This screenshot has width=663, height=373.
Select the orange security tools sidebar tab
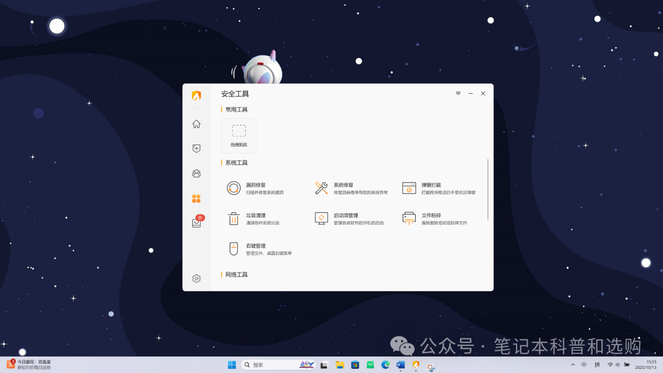coord(196,198)
